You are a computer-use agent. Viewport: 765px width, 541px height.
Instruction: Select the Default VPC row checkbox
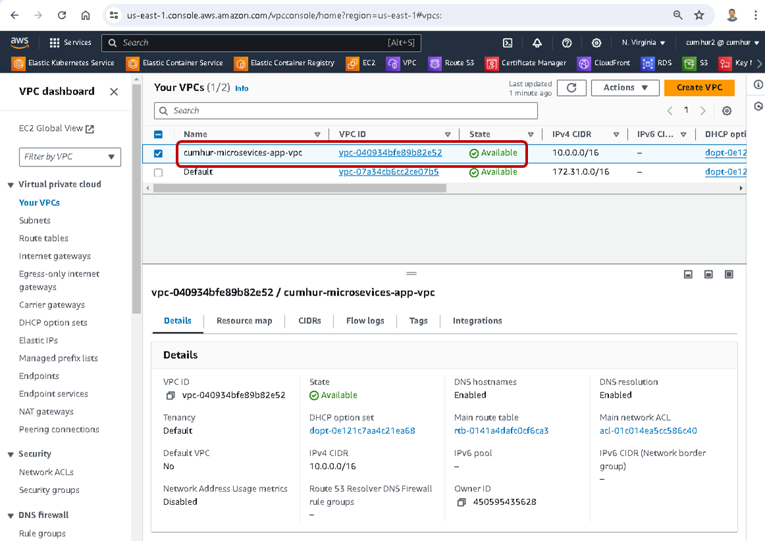(x=158, y=172)
